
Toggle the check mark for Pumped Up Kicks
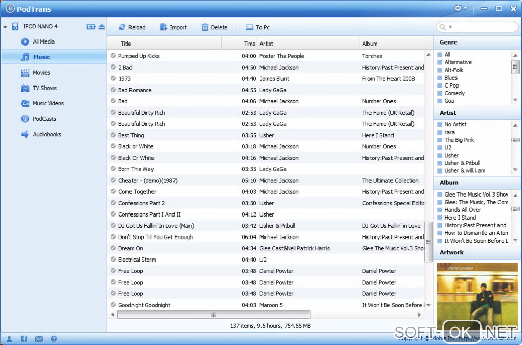coord(113,56)
